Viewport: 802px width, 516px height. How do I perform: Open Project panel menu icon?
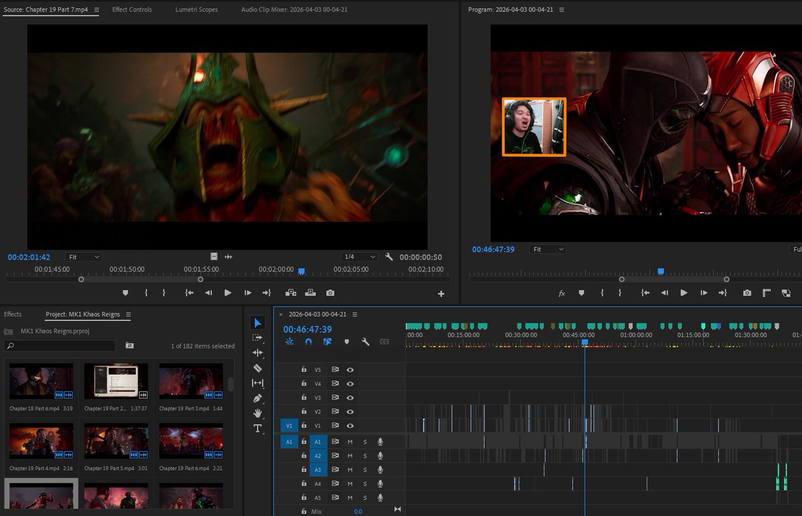pyautogui.click(x=128, y=314)
